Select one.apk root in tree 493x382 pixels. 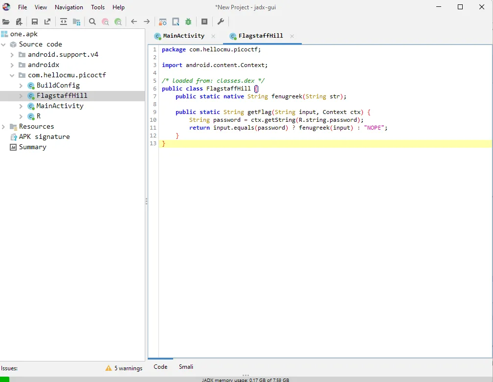(24, 34)
